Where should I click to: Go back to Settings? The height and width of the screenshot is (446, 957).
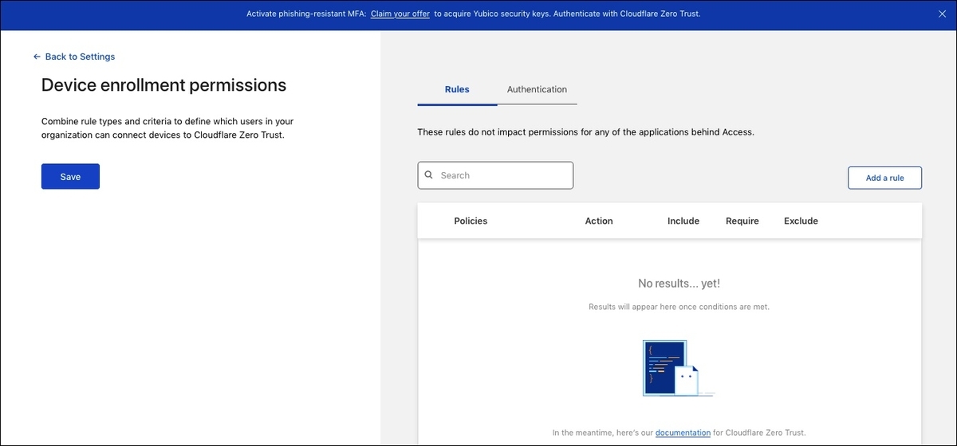pos(74,57)
